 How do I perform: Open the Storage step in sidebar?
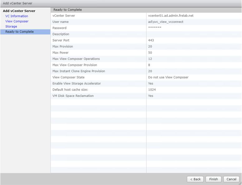tap(11, 27)
